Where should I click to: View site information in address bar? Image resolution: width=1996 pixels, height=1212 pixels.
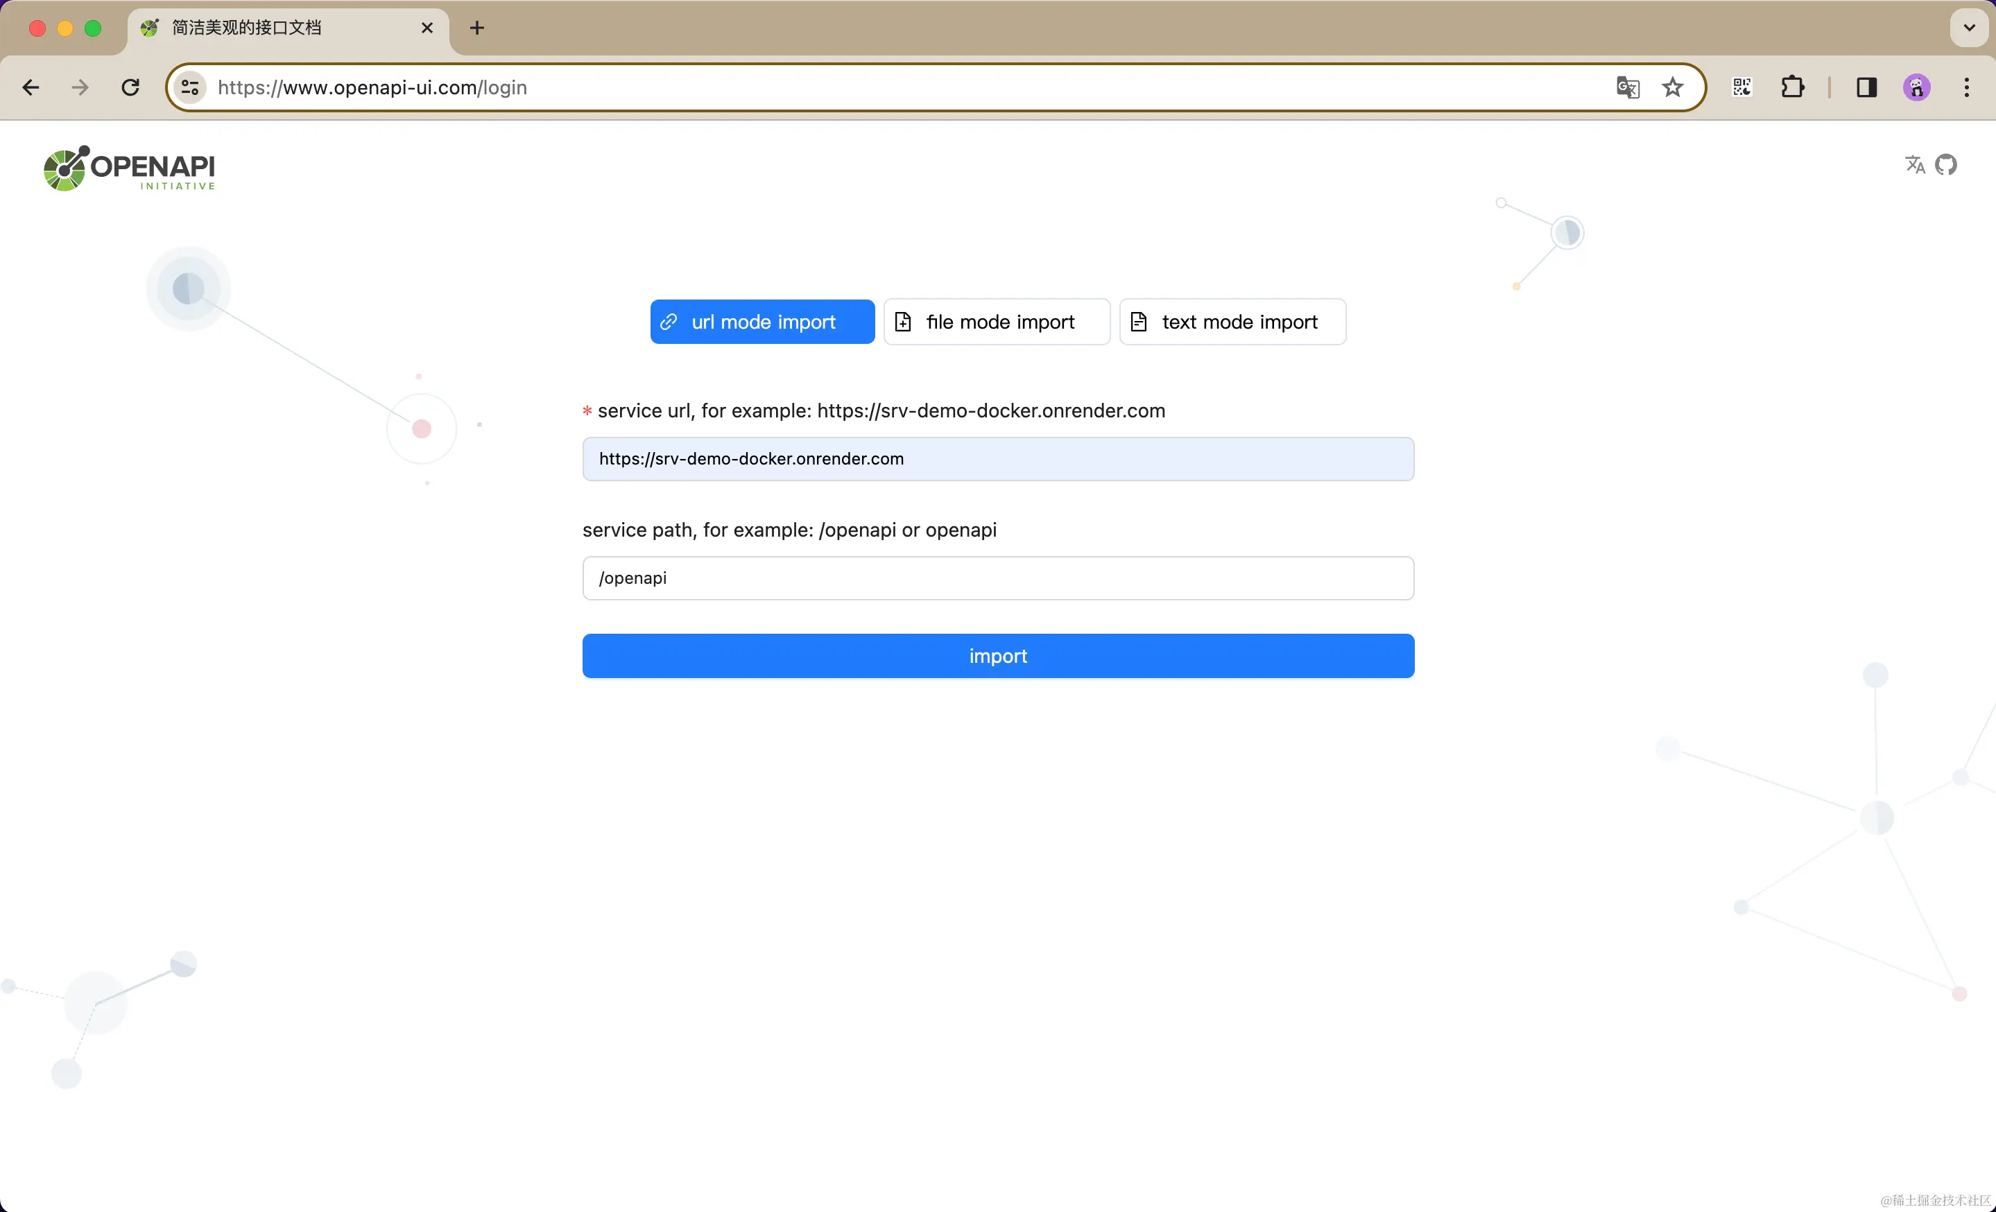pos(190,87)
